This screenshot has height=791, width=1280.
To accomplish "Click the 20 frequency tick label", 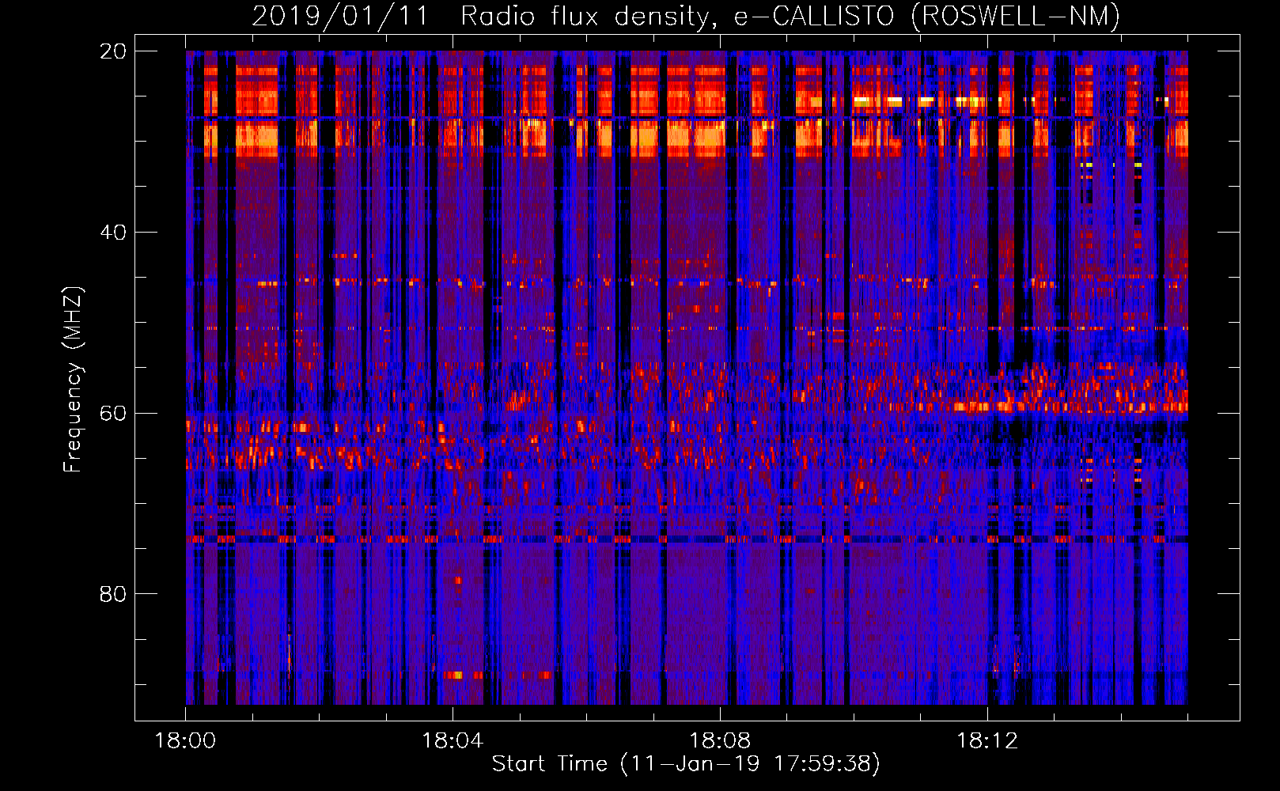I will click(112, 51).
